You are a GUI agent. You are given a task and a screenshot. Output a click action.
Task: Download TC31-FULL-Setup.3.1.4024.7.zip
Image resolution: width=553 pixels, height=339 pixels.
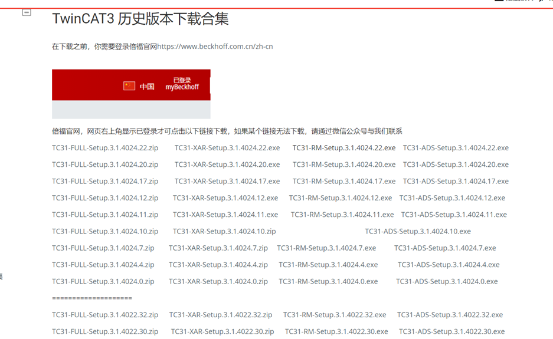103,248
